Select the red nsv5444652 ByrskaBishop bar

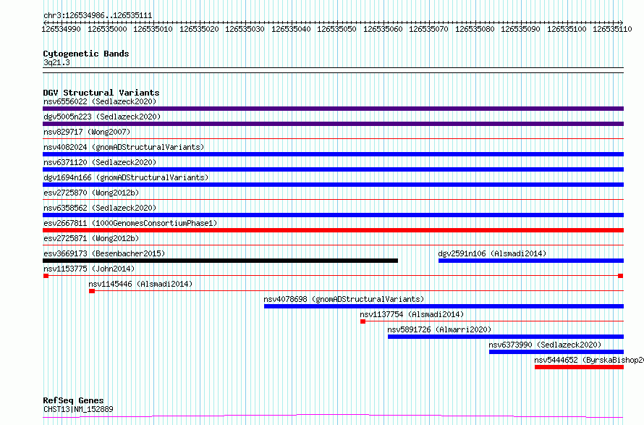pos(579,367)
